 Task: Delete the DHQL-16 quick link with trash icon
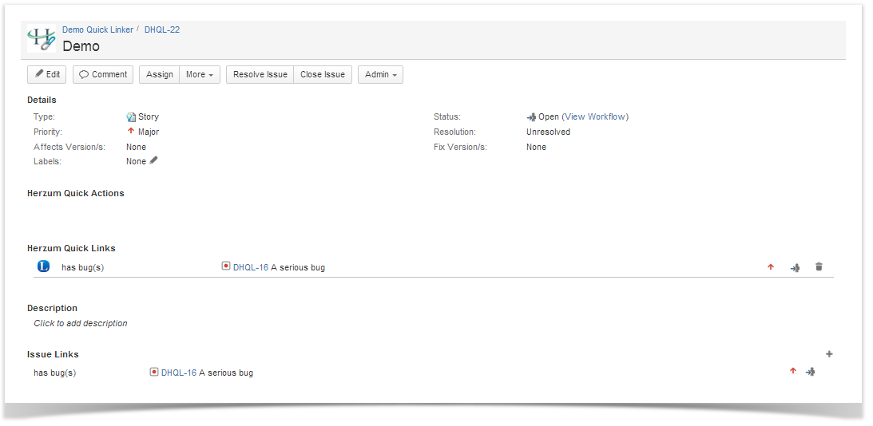coord(819,267)
